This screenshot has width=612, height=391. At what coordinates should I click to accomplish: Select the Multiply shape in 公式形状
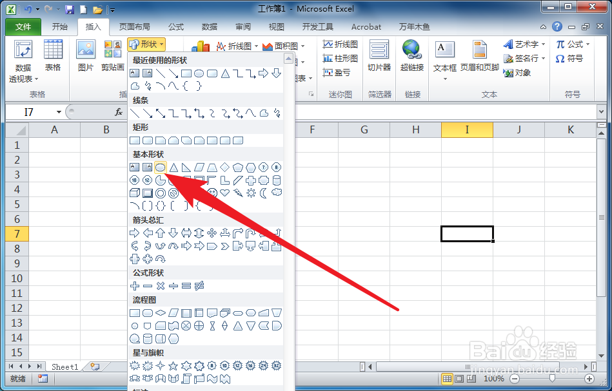161,286
